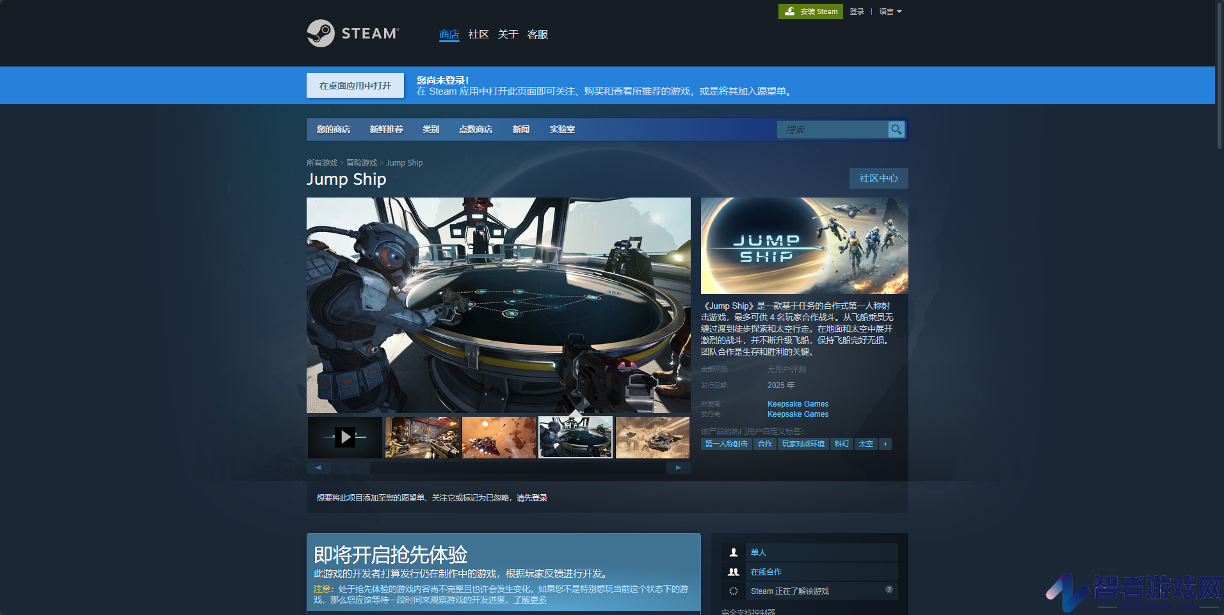Open the 您的商店 tab
The width and height of the screenshot is (1224, 615).
click(334, 129)
